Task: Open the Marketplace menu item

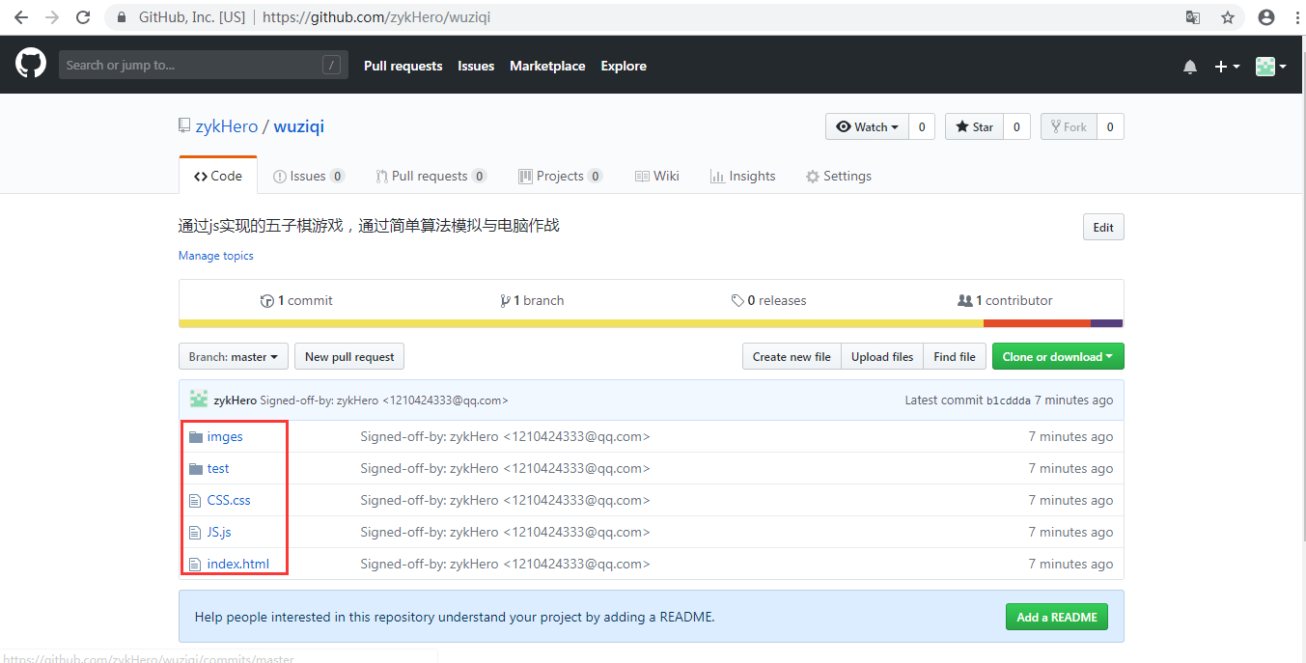Action: tap(547, 66)
